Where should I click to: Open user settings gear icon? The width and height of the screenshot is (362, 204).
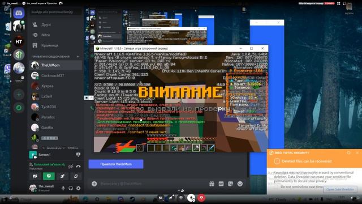point(79,188)
